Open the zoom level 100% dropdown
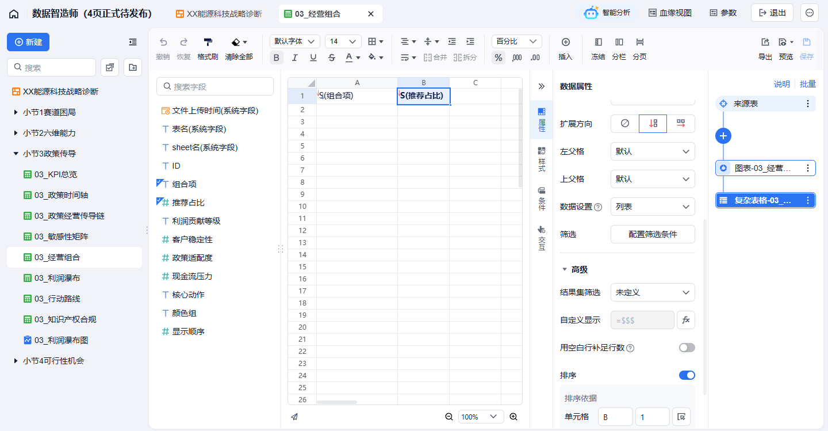 [x=481, y=417]
